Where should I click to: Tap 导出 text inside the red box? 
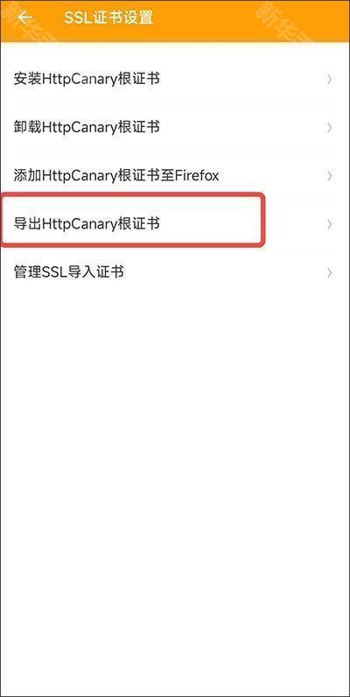point(27,224)
